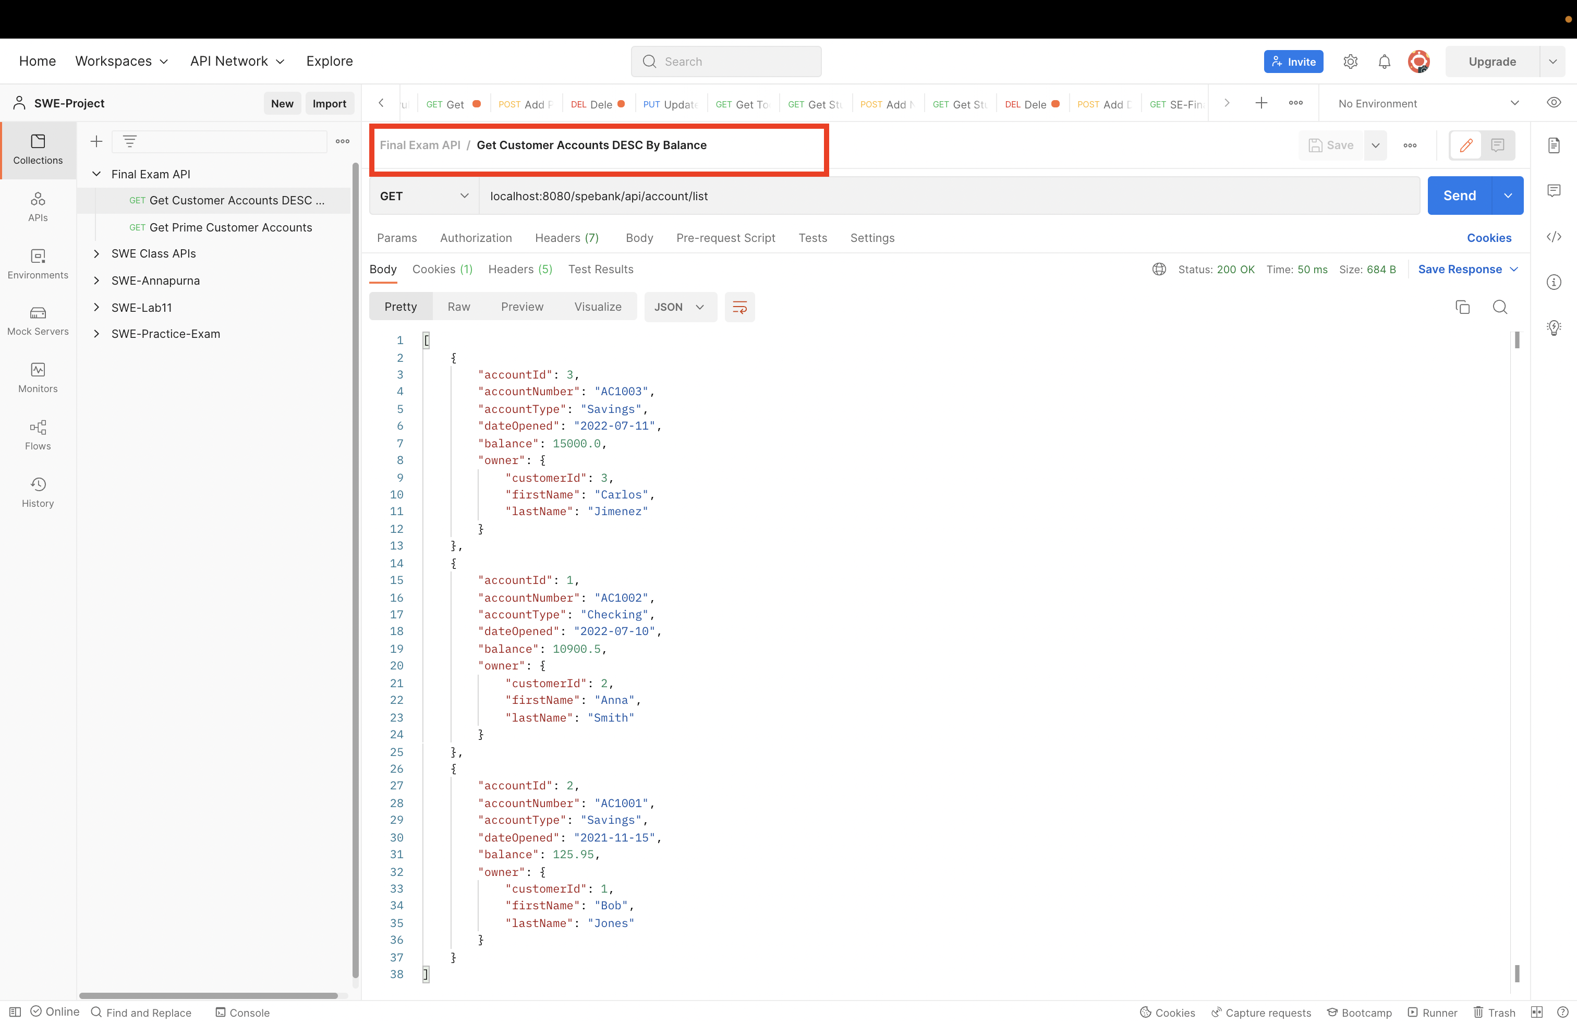Search within the response body
This screenshot has height=1024, width=1577.
(x=1500, y=307)
